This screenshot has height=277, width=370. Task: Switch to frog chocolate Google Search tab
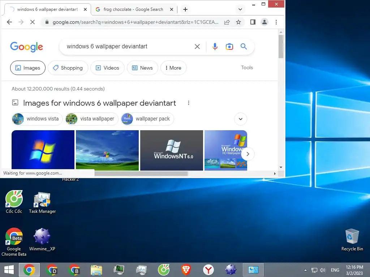133,9
